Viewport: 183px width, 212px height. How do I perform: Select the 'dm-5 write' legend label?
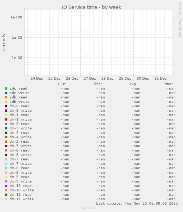click(x=21, y=146)
